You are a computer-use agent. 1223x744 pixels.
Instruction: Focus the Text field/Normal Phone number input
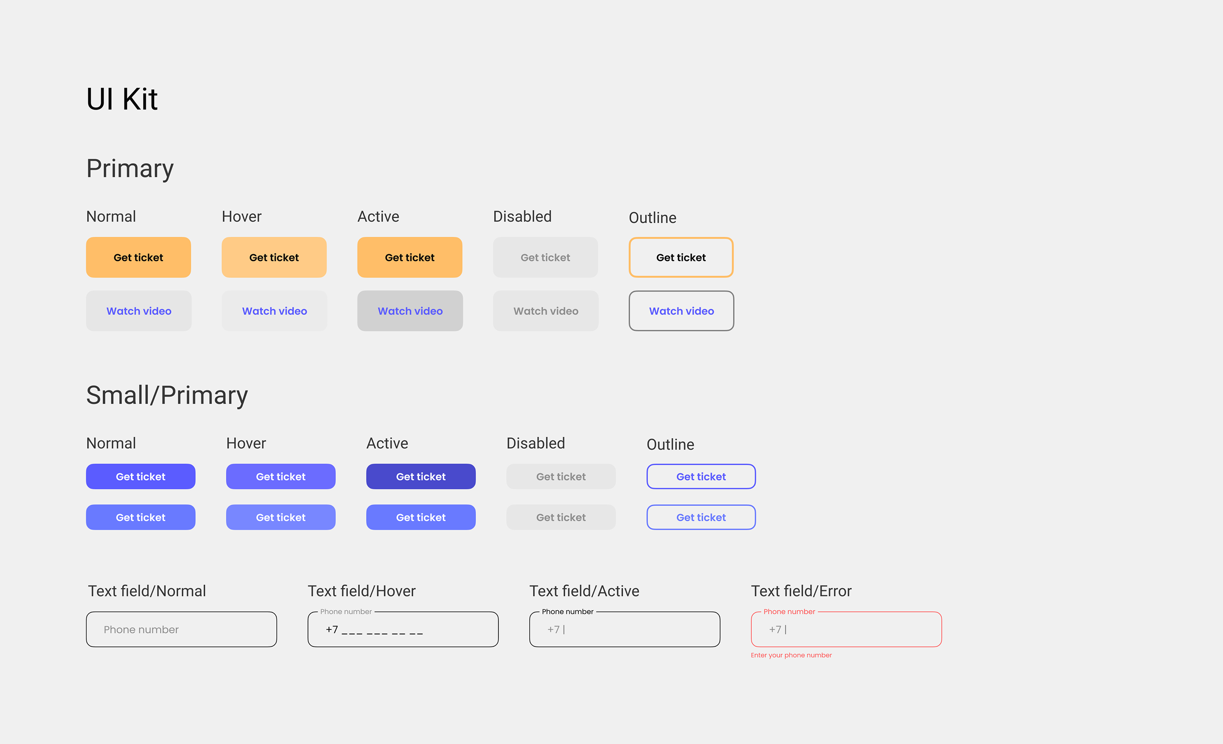181,630
